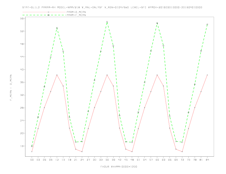Click the x-axis tick label 27
The width and height of the screenshot is (226, 174).
coord(88,160)
